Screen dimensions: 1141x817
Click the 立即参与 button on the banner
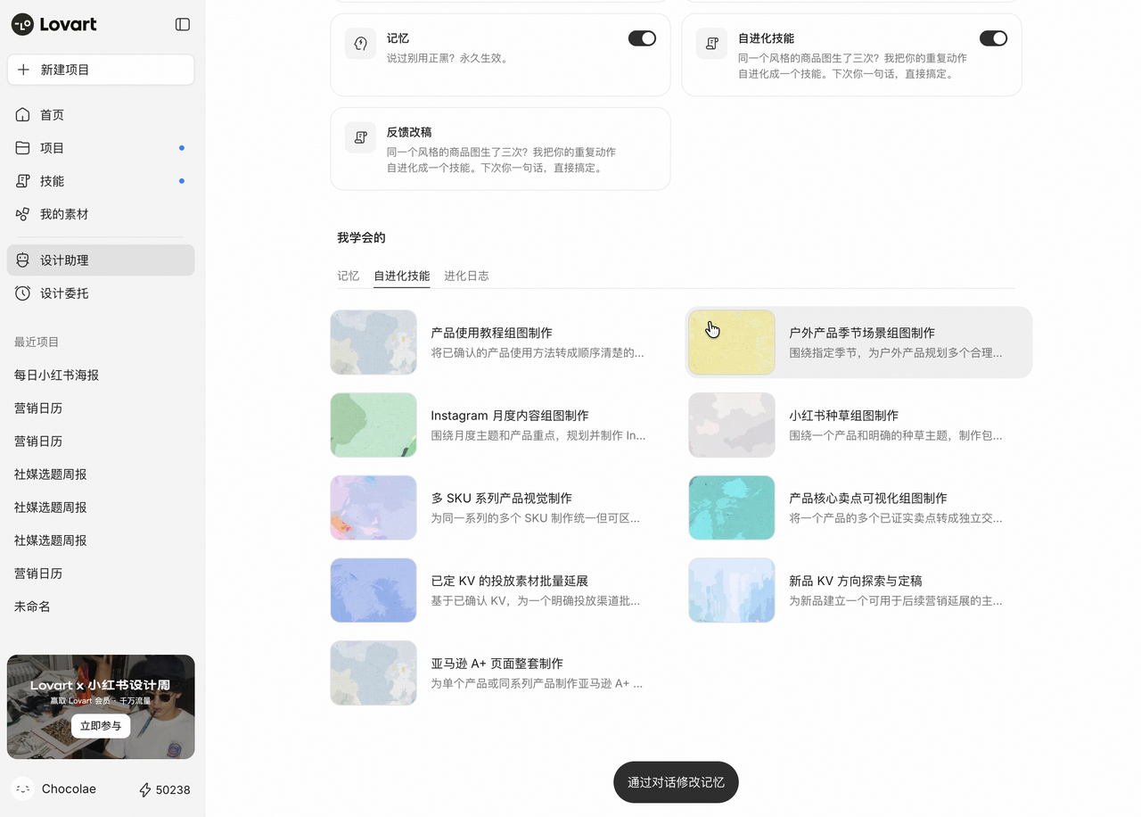[x=101, y=726]
